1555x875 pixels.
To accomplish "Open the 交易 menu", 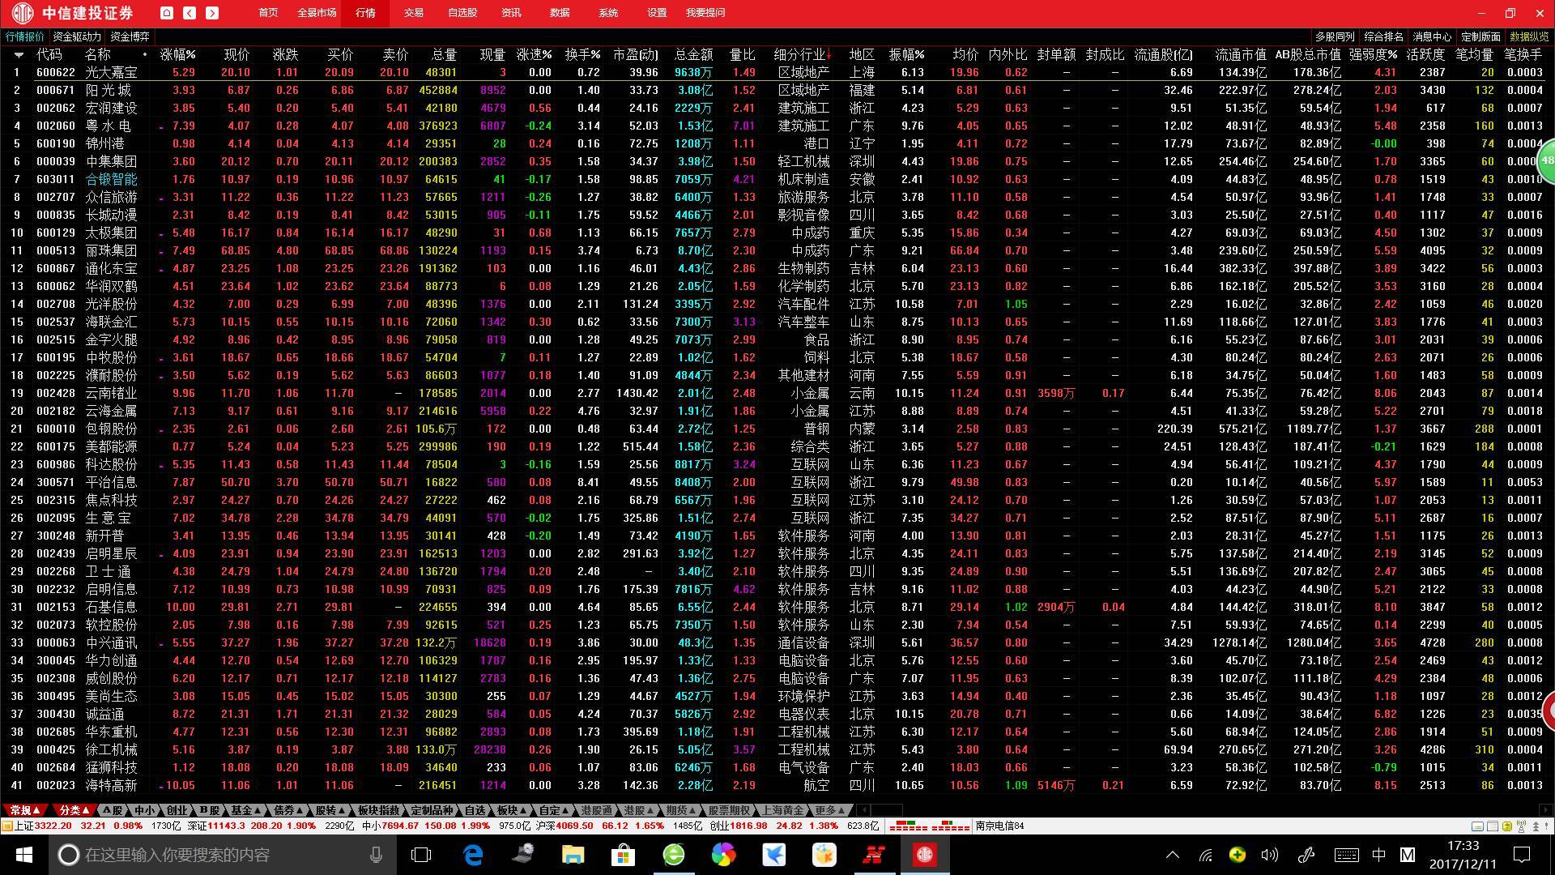I will [x=414, y=13].
